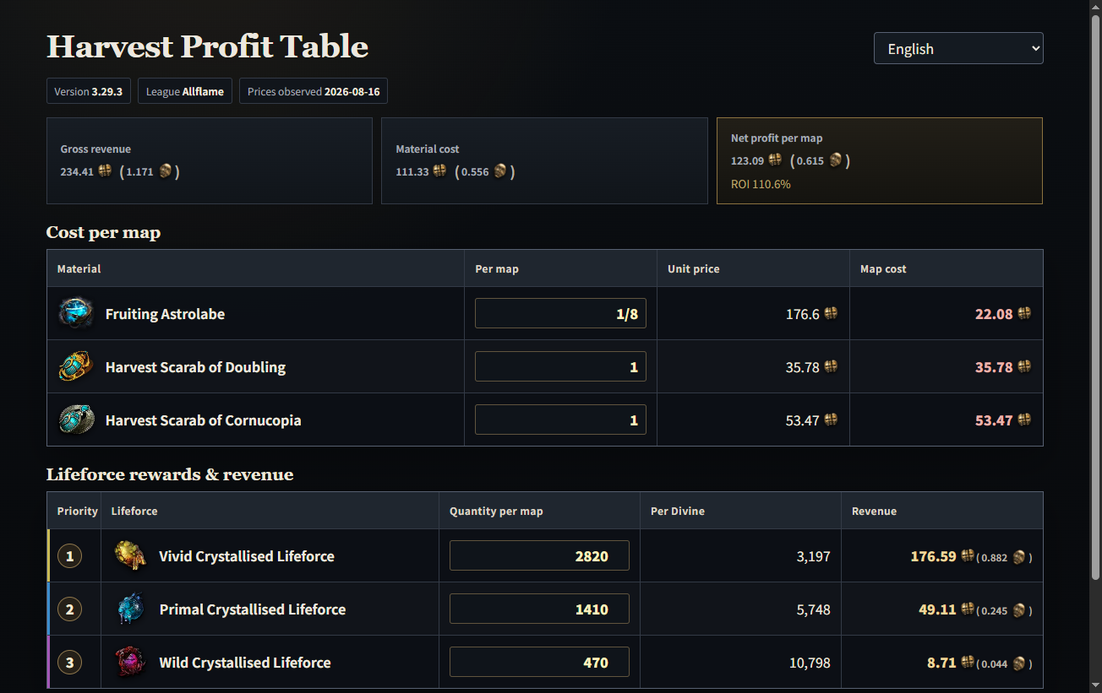Open the English language dropdown
1102x693 pixels.
tap(958, 48)
